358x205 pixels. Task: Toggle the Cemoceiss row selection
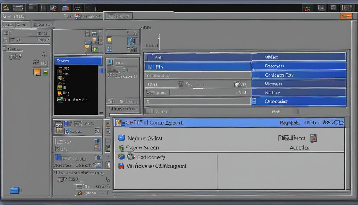tap(298, 101)
